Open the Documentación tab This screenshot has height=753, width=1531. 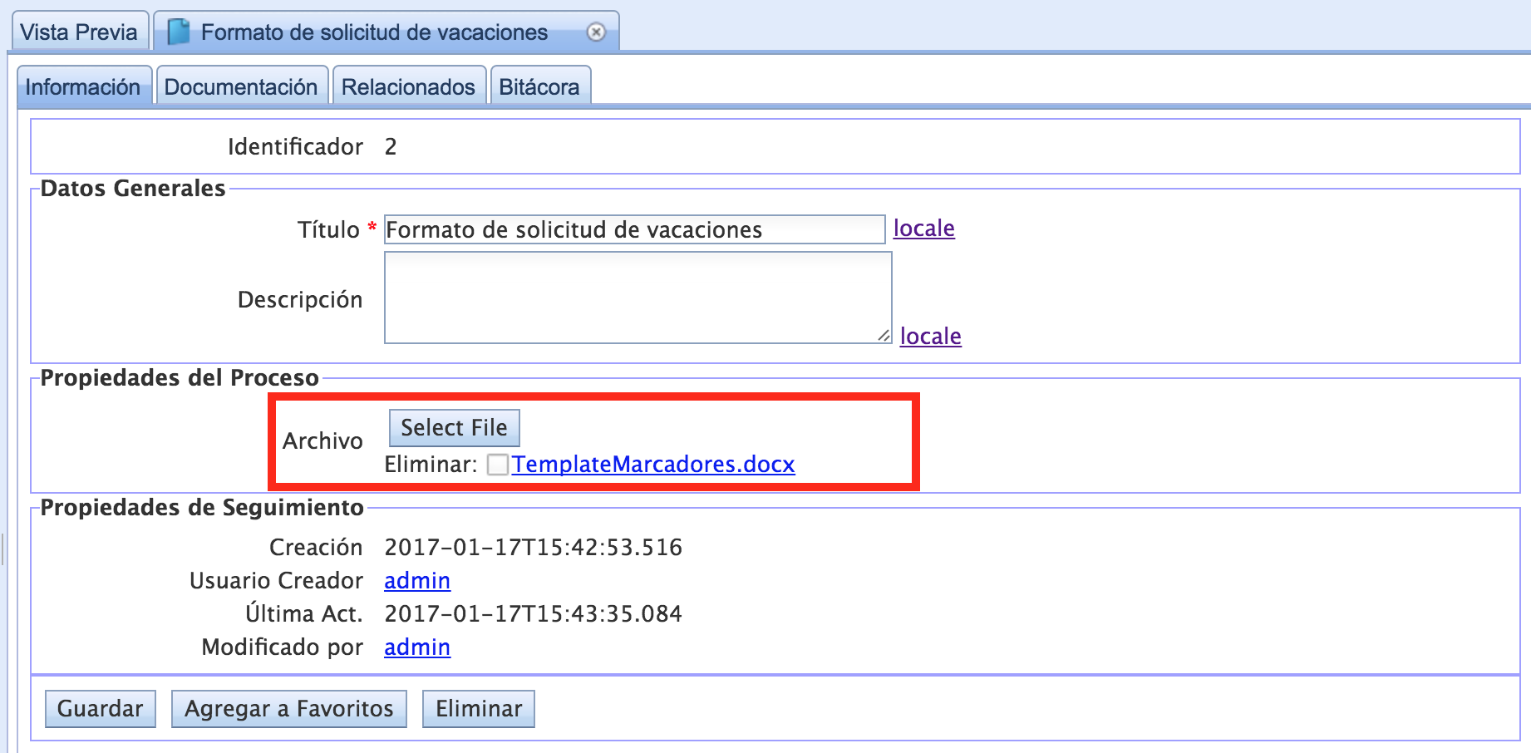(x=241, y=86)
